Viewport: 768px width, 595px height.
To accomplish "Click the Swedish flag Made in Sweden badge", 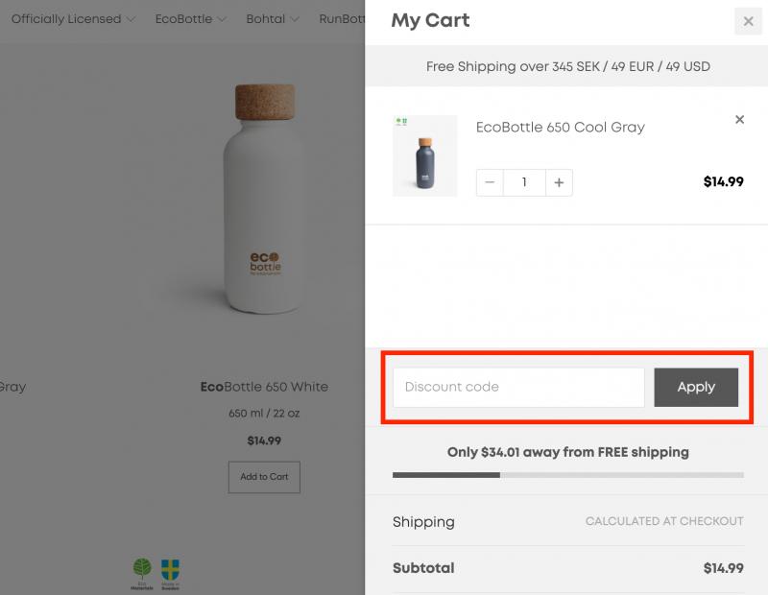I will tap(170, 574).
